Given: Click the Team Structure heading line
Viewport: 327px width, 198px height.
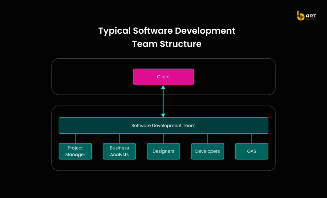Looking at the screenshot, I should 167,44.
